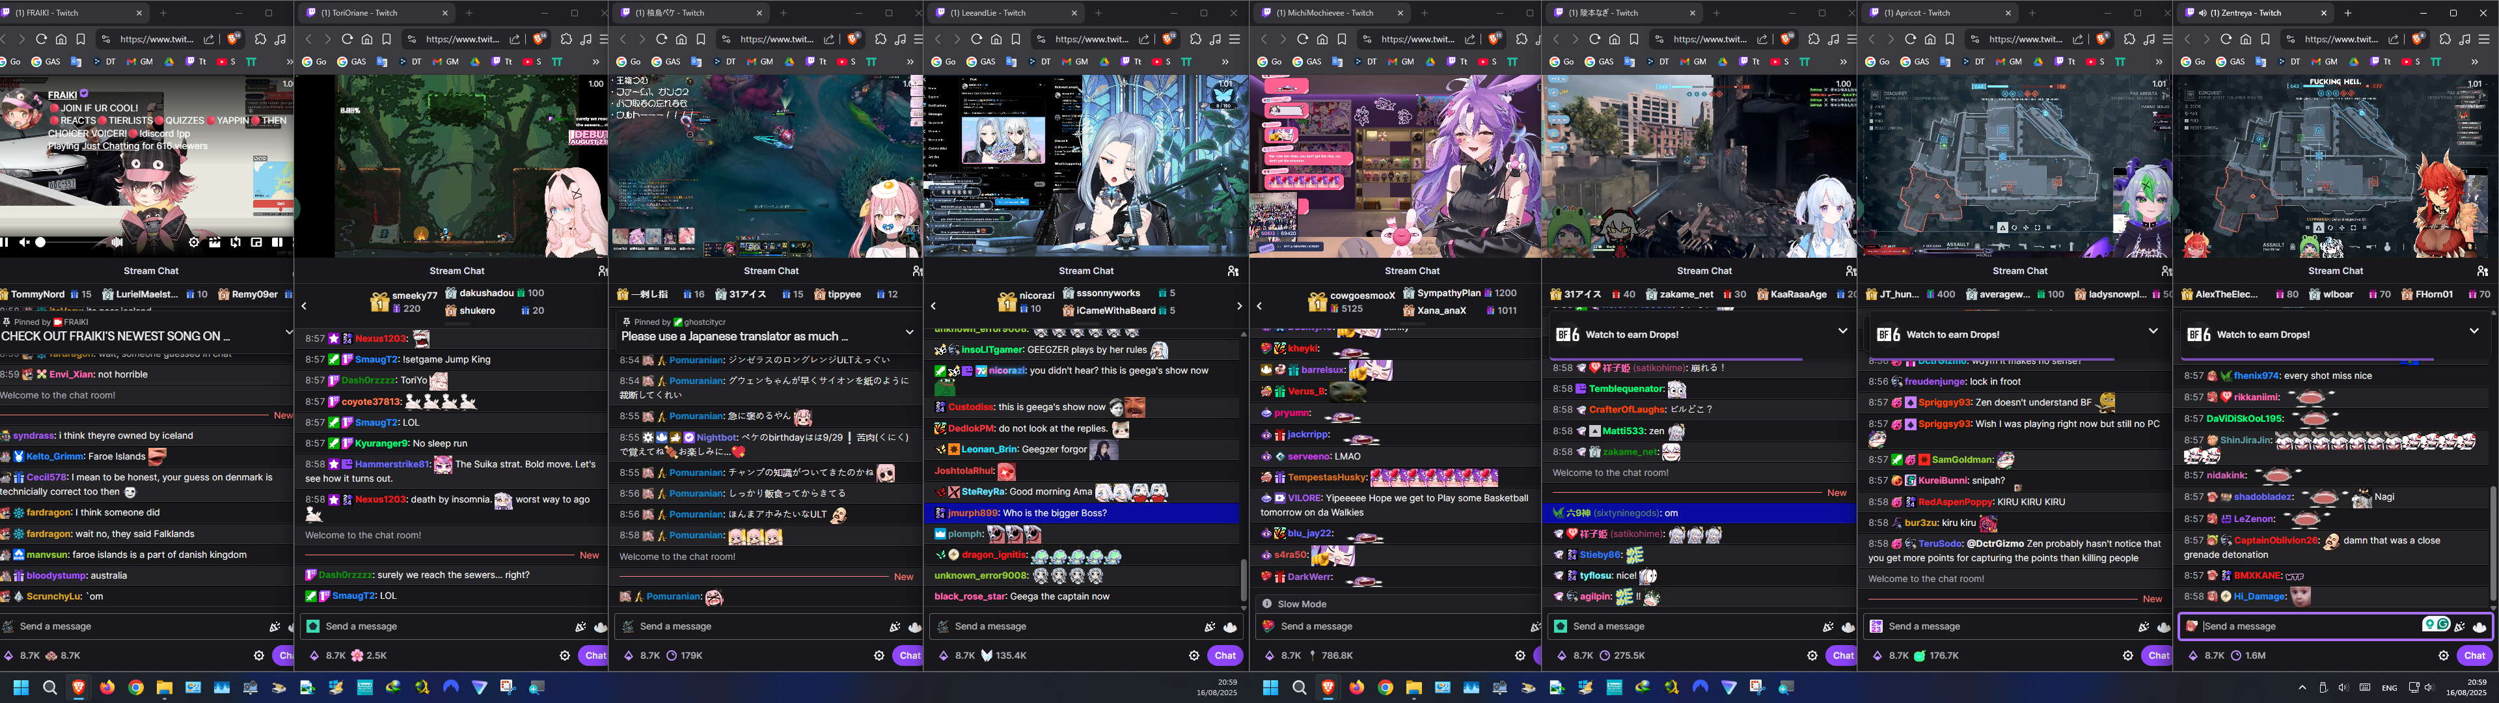This screenshot has width=2499, height=703.
Task: Open chat settings gear in ToriOriane window
Action: point(565,655)
